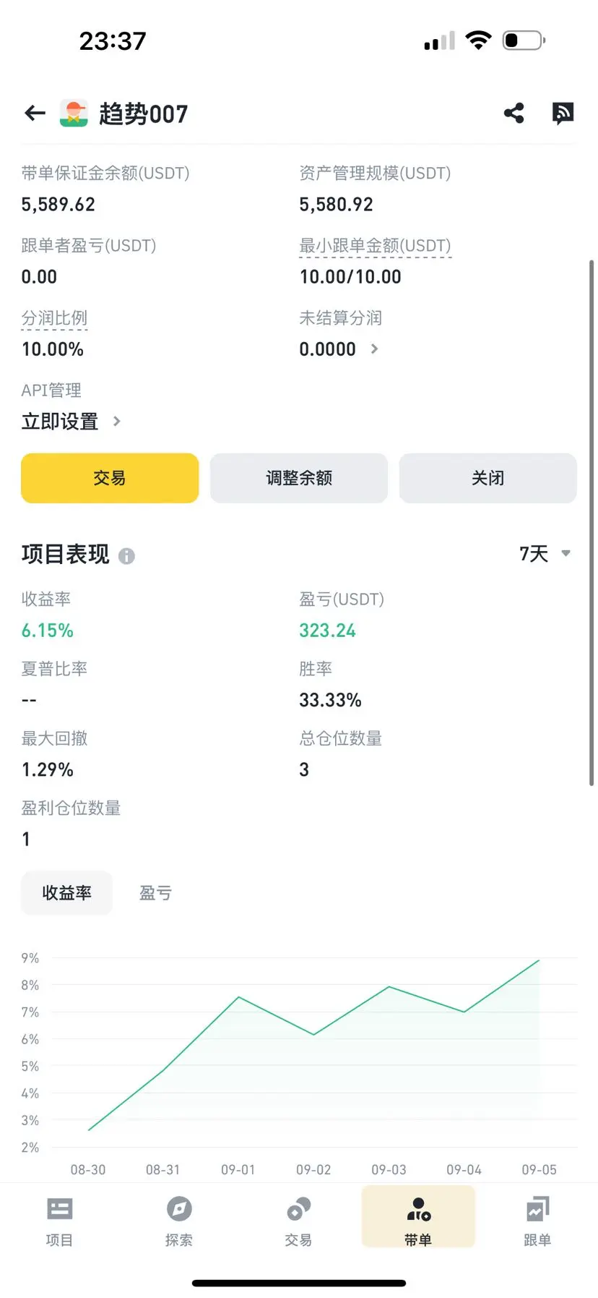Tap the 趋势007 avatar icon
Image resolution: width=598 pixels, height=1298 pixels.
74,114
